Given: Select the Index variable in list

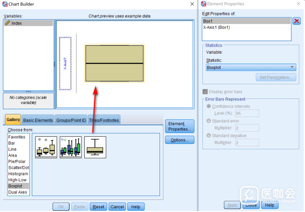Looking at the screenshot, I should pos(17,23).
